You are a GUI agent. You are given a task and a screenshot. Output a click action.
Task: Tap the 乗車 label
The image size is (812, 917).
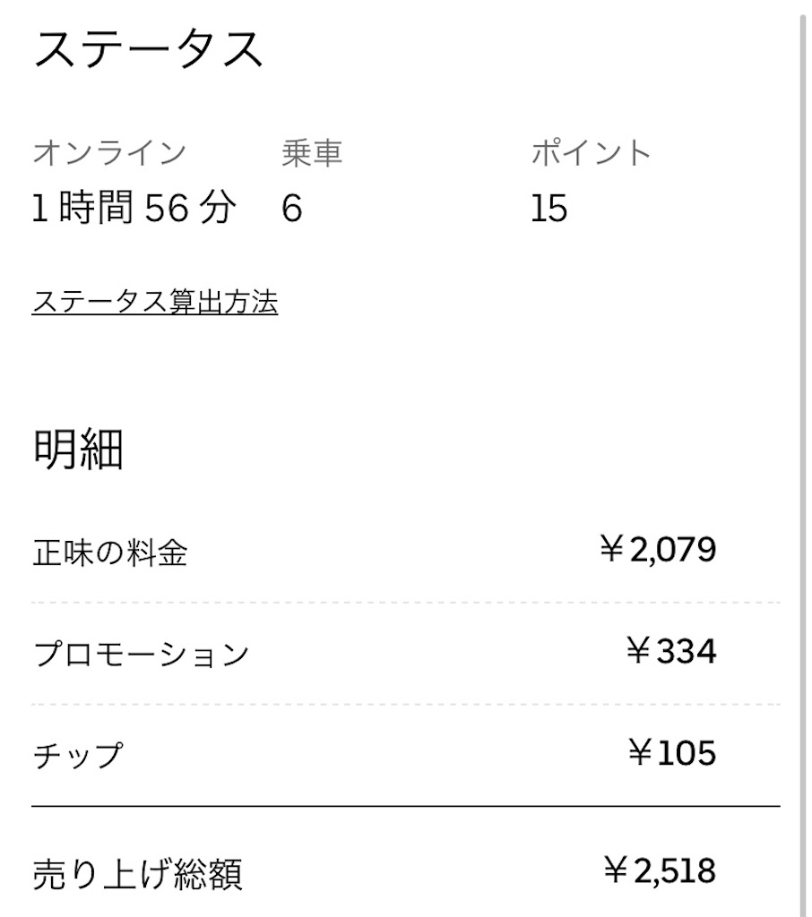click(x=312, y=153)
